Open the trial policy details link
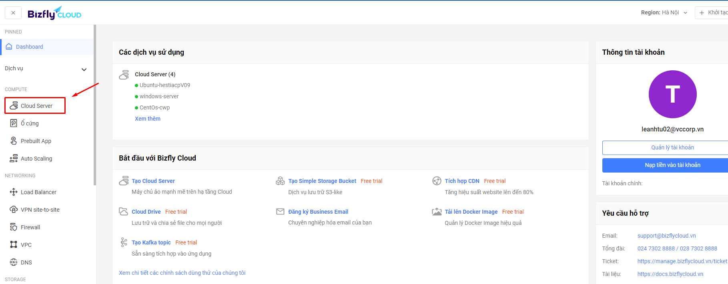728x284 pixels. (182, 273)
